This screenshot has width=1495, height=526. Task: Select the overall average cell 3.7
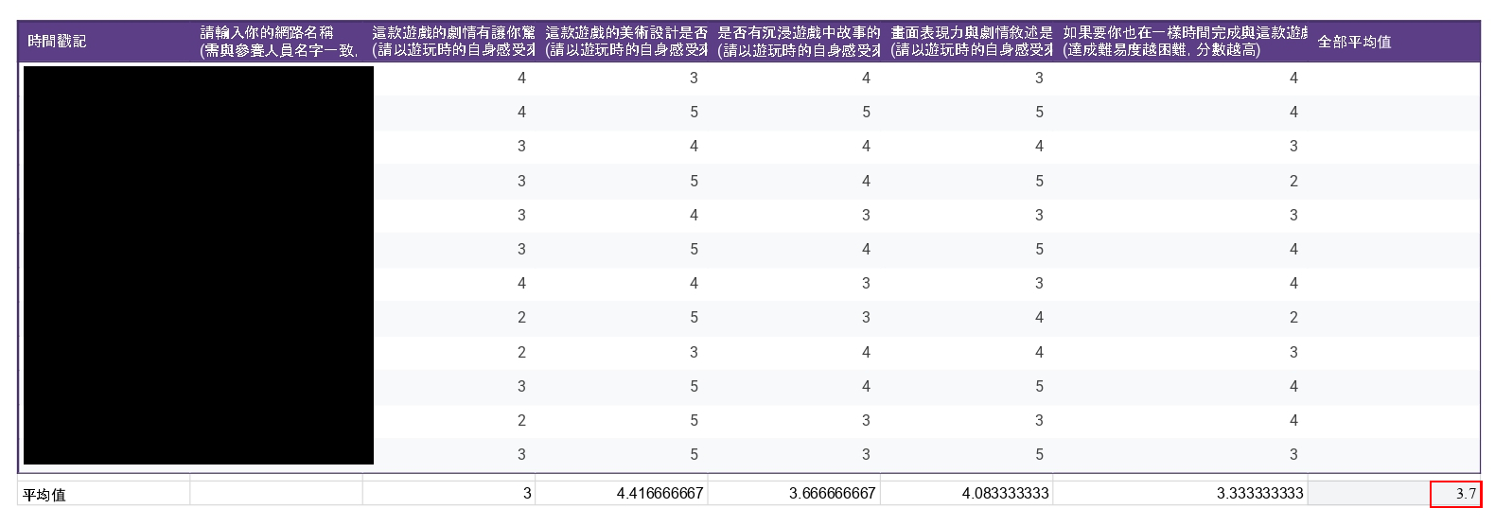[x=1455, y=494]
